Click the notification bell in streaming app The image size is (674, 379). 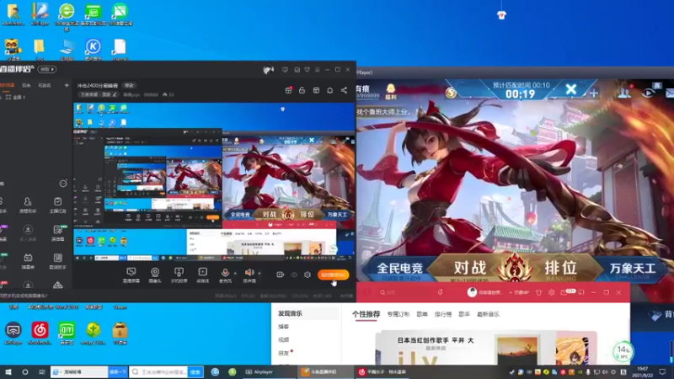329,90
